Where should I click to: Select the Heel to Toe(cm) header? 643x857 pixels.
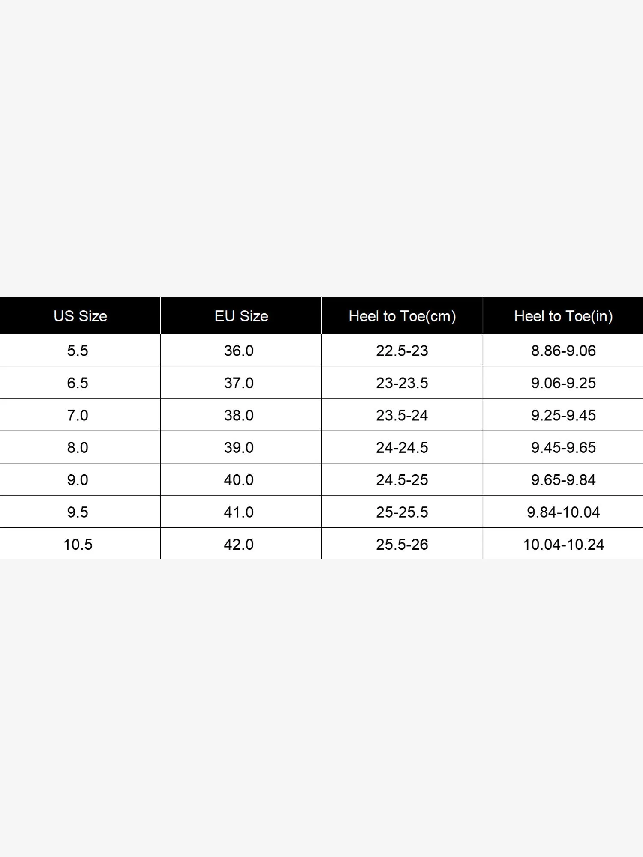coord(402,316)
